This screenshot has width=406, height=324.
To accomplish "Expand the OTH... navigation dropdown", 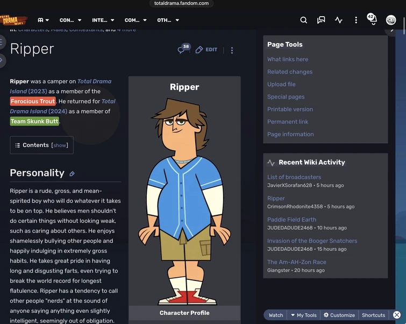I will point(168,20).
